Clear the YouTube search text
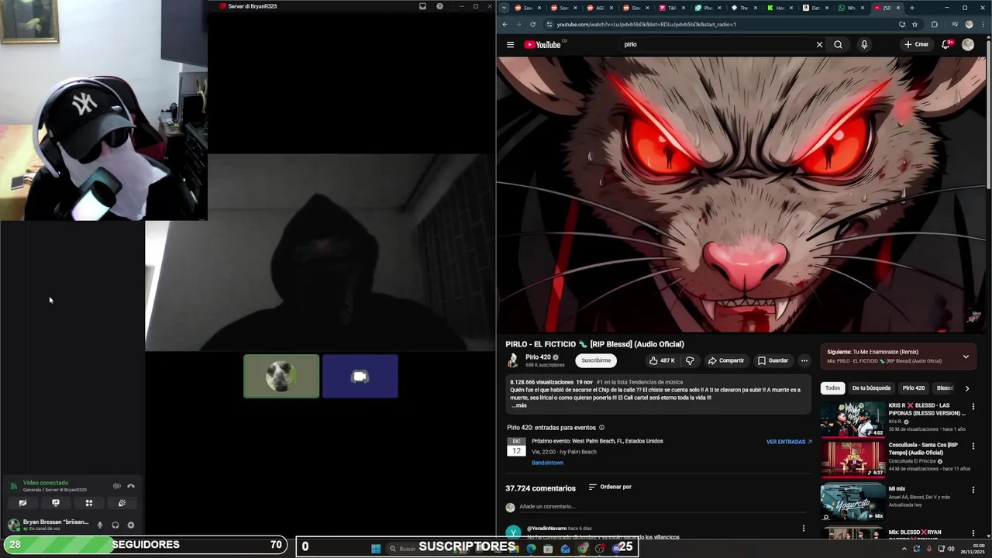Screen dimensions: 992x558 (x=819, y=44)
